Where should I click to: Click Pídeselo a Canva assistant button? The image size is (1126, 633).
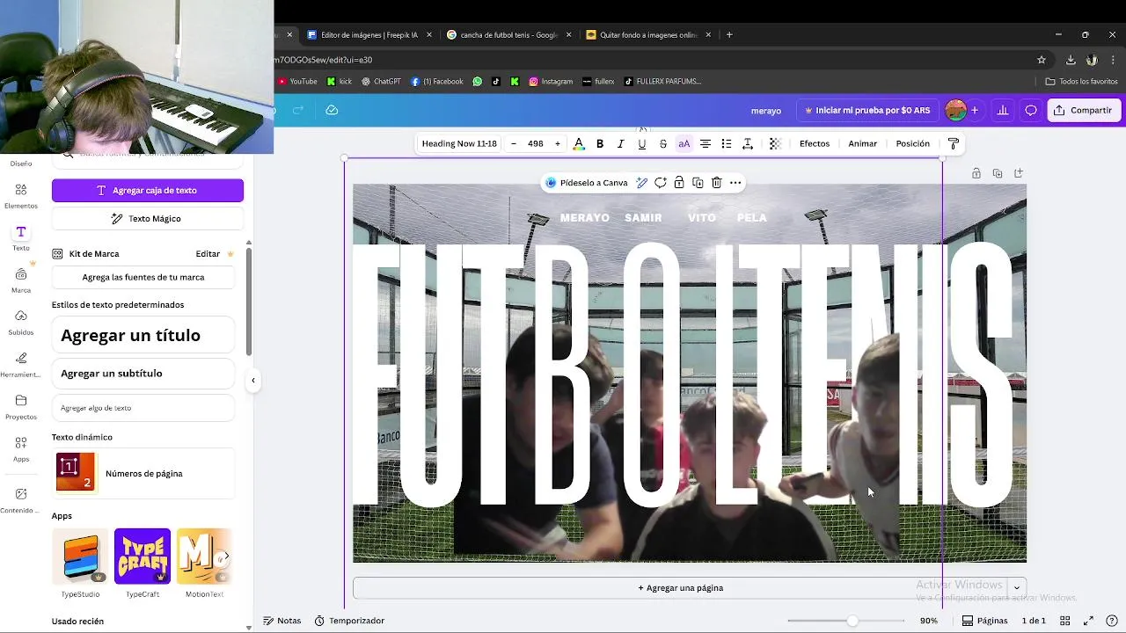tap(587, 183)
